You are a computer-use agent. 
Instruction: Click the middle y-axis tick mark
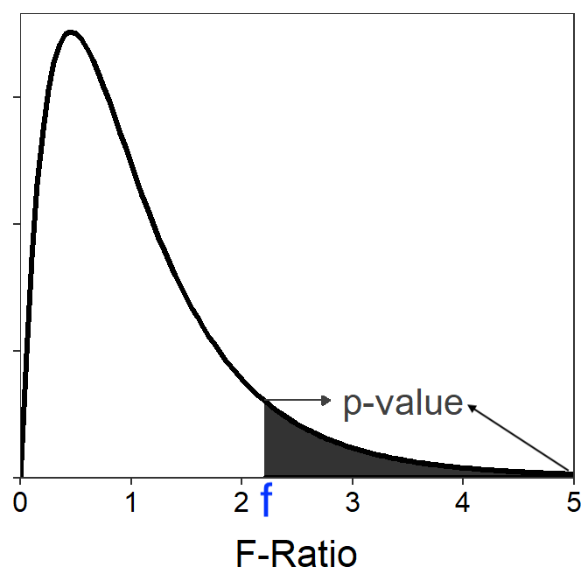coord(17,224)
